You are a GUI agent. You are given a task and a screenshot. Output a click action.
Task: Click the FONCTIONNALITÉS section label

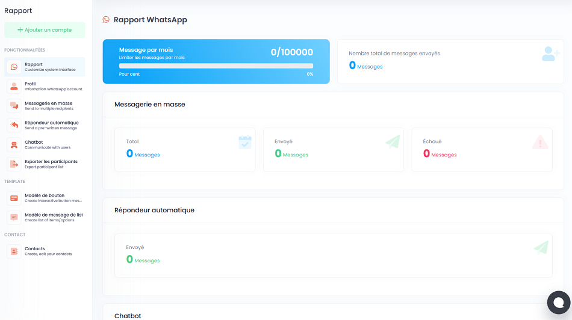coord(25,50)
